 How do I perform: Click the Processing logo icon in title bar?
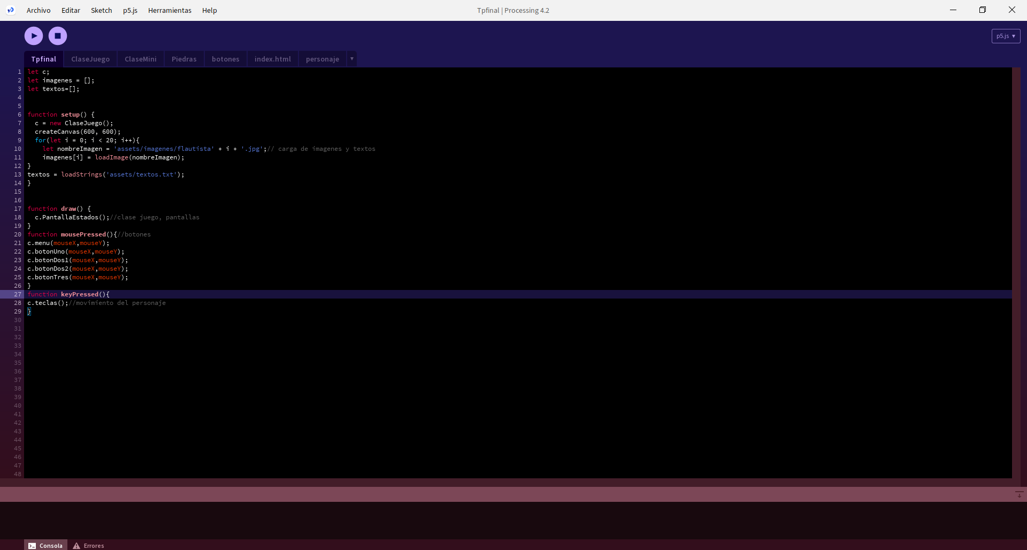click(10, 10)
